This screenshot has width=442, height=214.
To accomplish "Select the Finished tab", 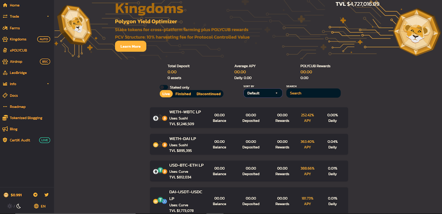I will [183, 94].
